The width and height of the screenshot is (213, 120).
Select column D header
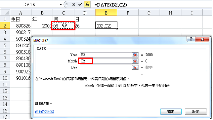[x=85, y=13]
